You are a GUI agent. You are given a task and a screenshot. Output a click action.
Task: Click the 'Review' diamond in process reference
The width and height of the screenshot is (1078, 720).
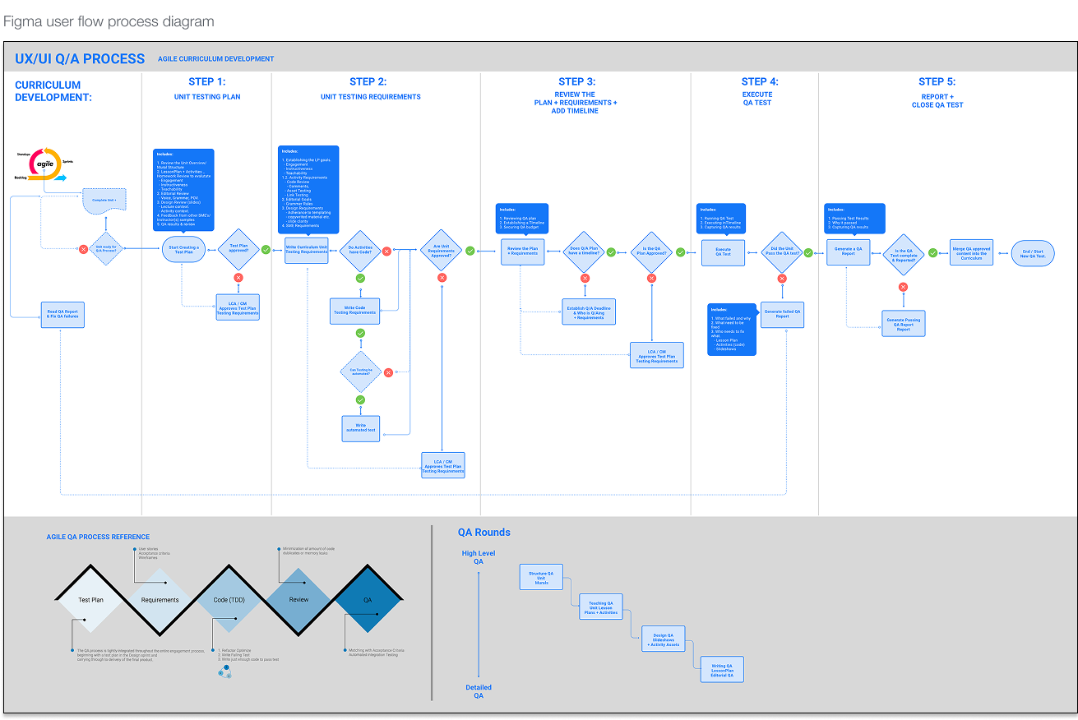[x=298, y=599]
